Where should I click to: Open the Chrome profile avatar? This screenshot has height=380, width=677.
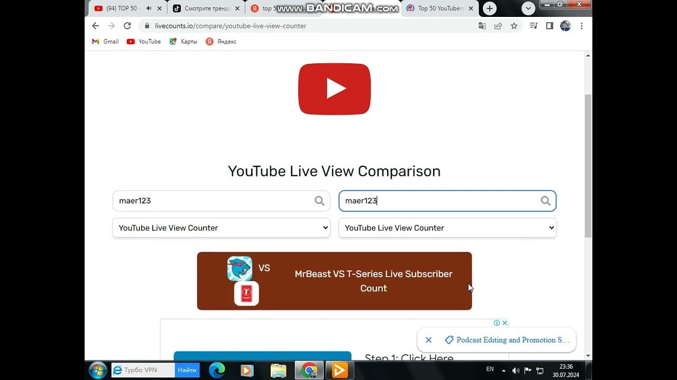pos(565,26)
